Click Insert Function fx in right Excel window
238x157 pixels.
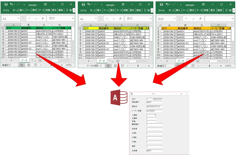pos(201,19)
